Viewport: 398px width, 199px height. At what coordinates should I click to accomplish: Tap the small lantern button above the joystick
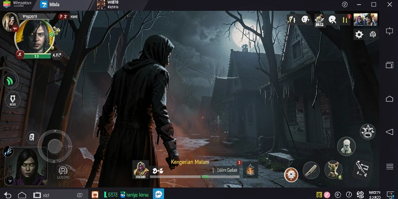[32, 137]
